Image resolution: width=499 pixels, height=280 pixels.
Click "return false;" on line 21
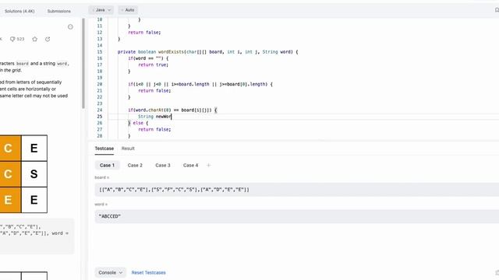(154, 91)
